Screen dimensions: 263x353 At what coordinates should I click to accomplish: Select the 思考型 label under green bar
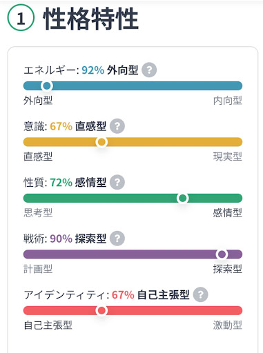tap(38, 213)
